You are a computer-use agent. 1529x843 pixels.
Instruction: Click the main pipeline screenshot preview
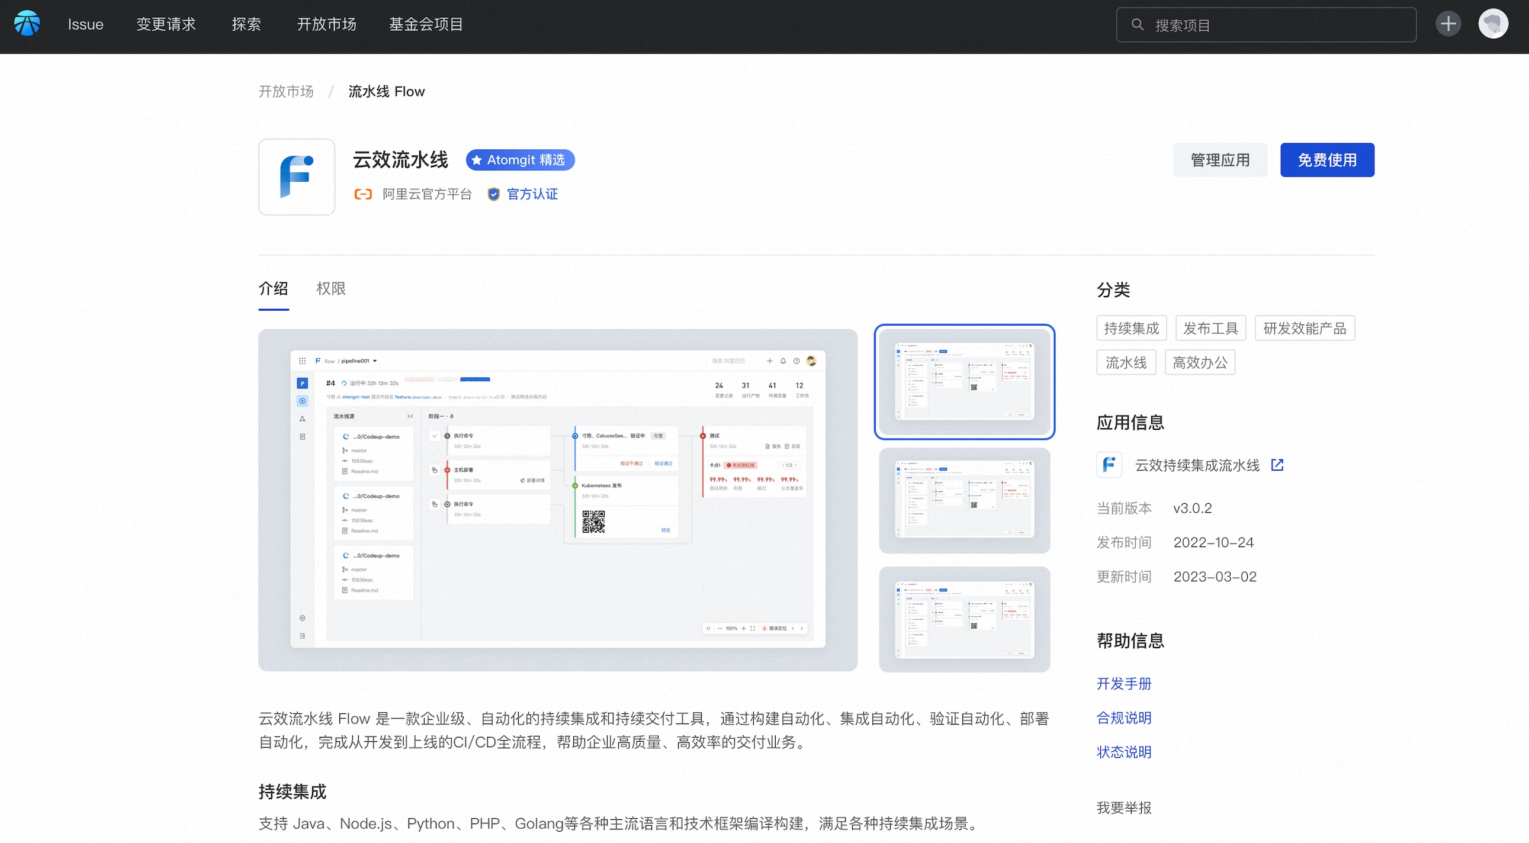[558, 500]
